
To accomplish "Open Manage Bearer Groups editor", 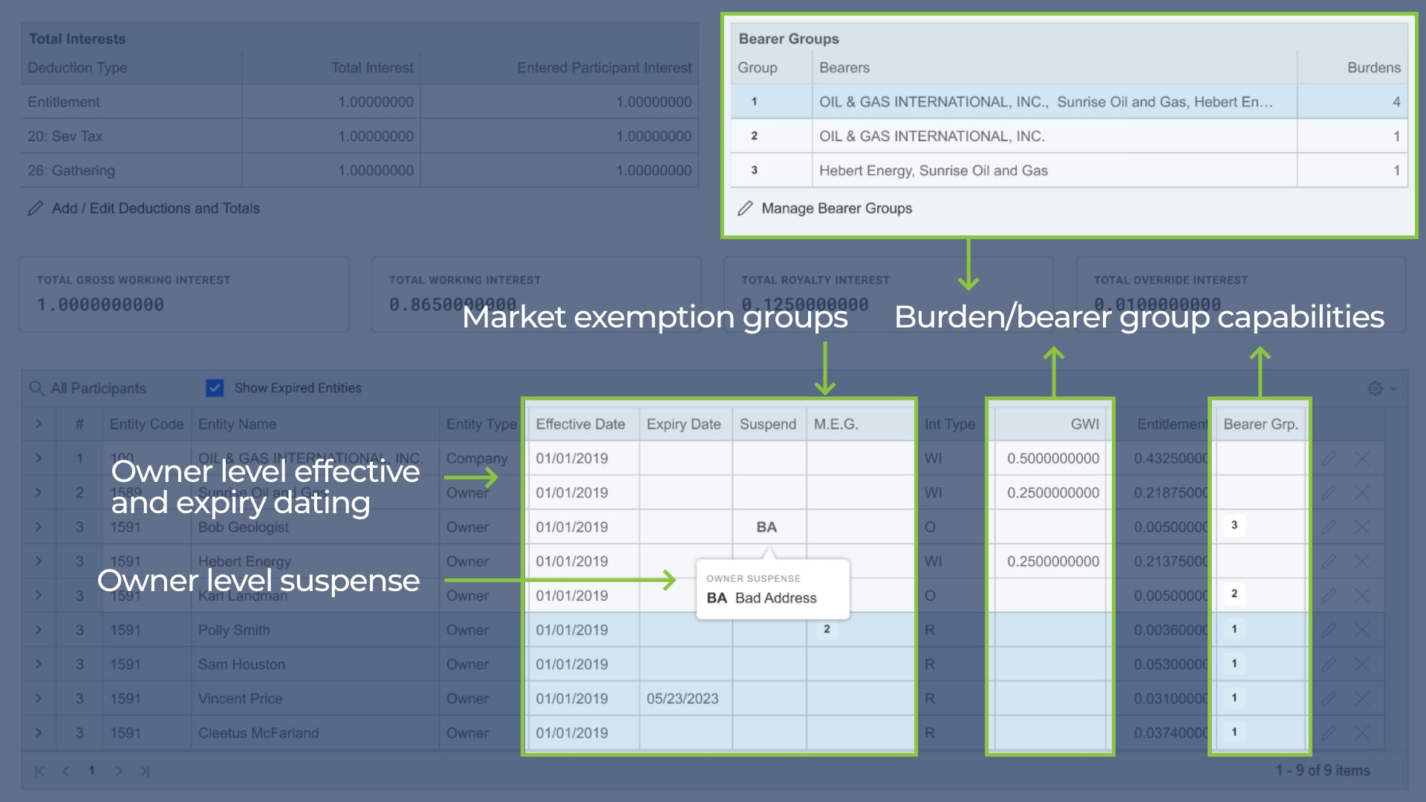I will click(824, 209).
